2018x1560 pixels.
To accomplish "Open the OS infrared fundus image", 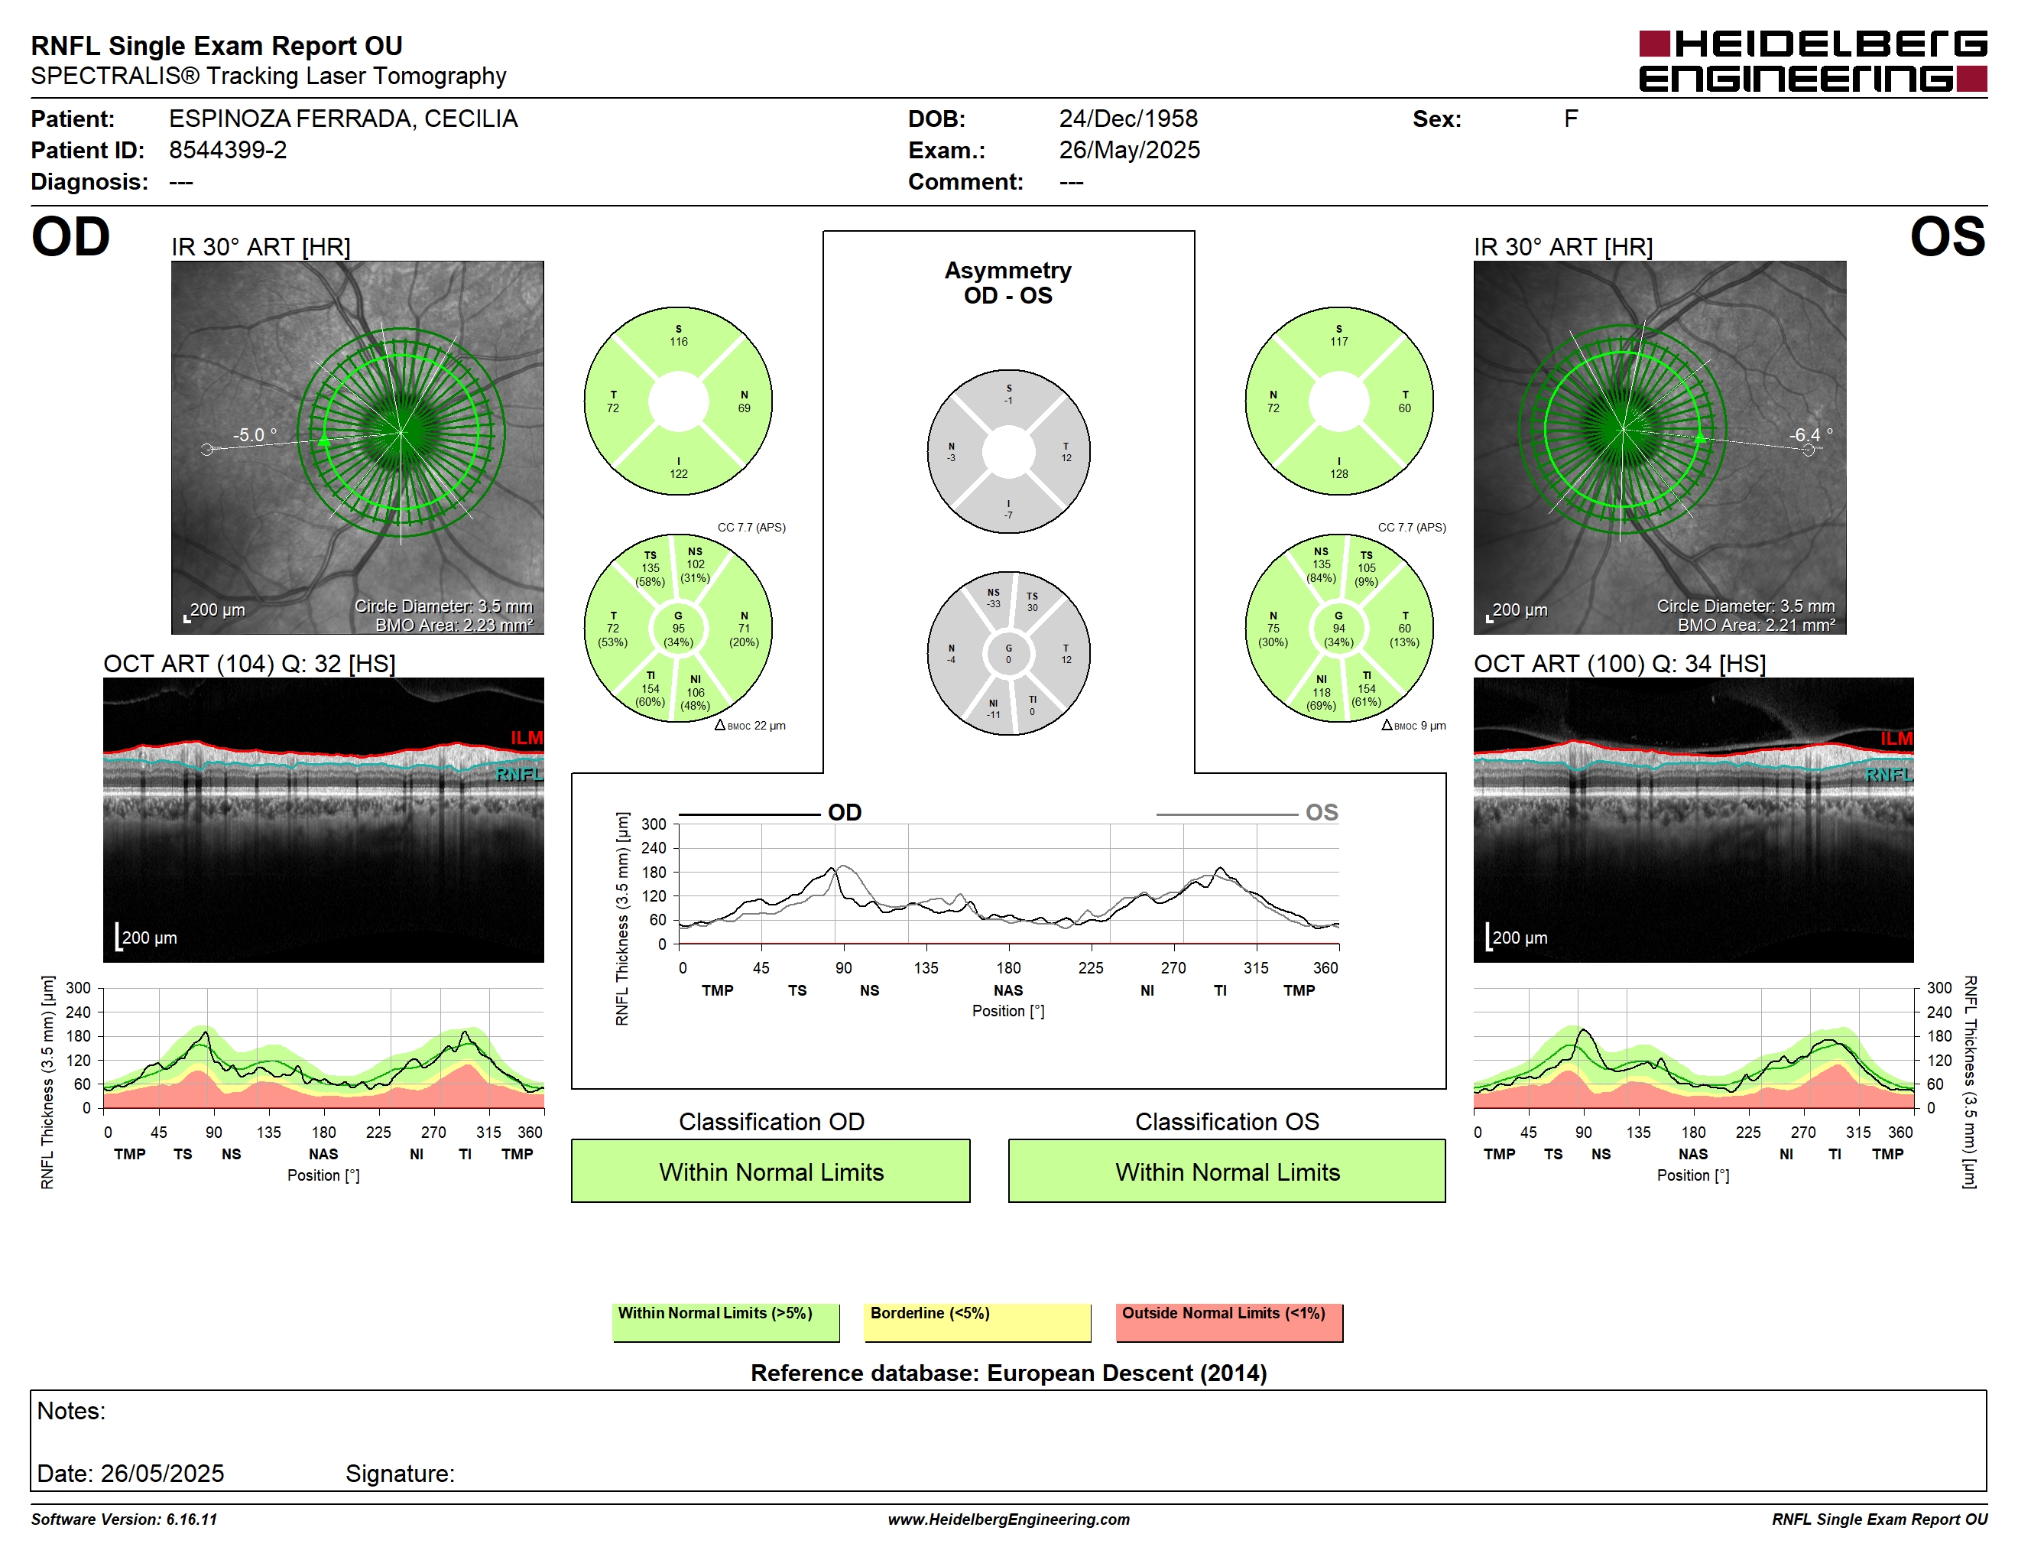I will [1659, 447].
